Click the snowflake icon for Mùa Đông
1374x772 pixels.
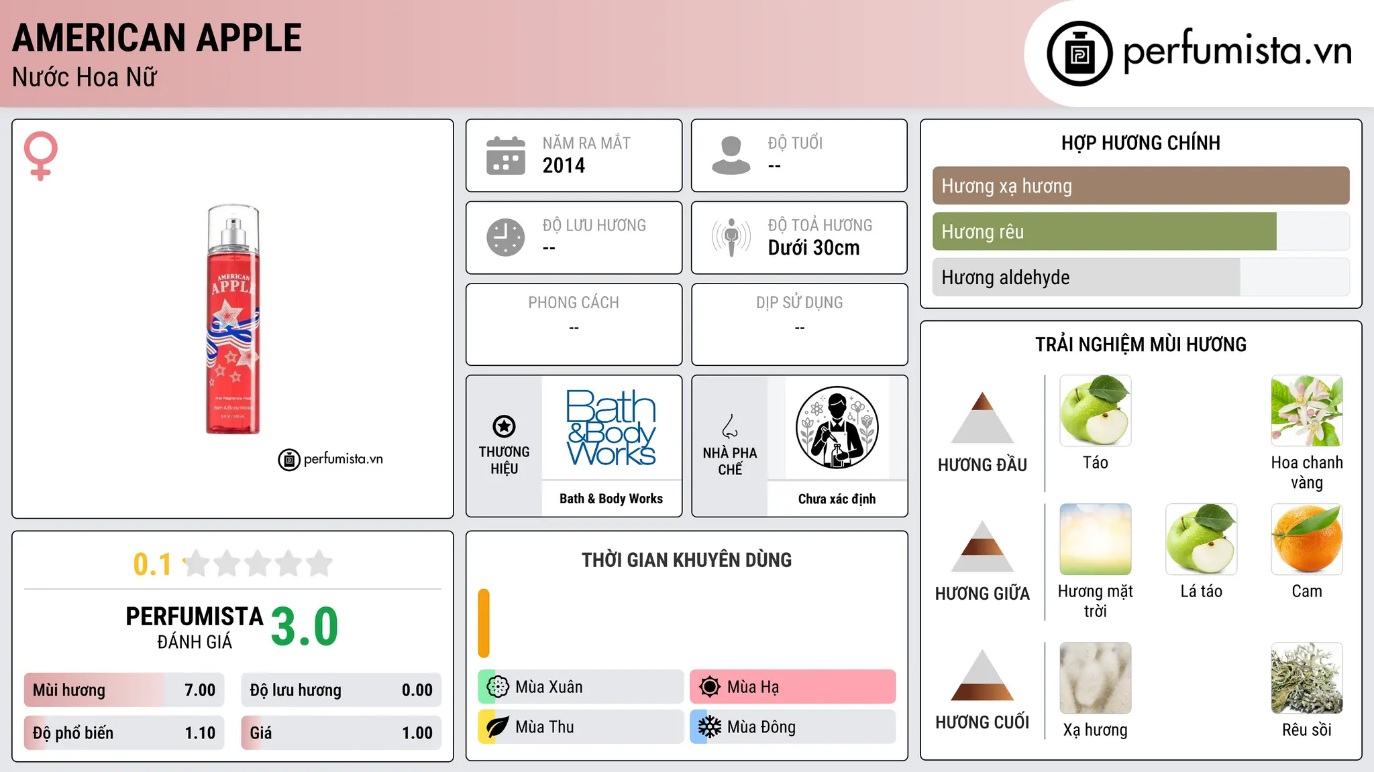point(709,727)
